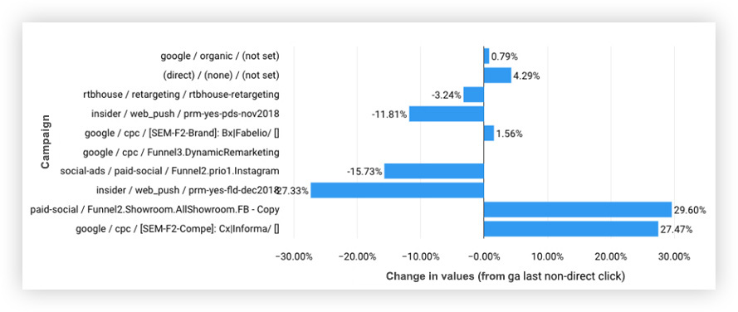Screen dimensions: 738x312
Task: Click the 30.00% axis tick label
Action: click(674, 257)
